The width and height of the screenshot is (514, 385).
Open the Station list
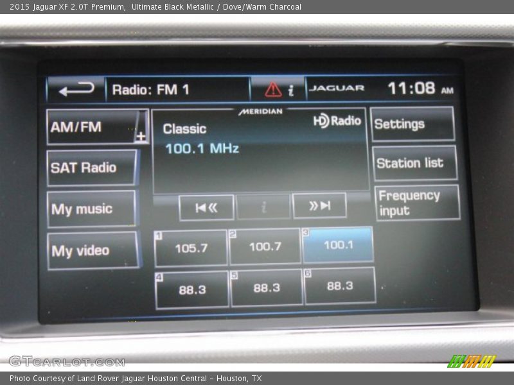(413, 164)
